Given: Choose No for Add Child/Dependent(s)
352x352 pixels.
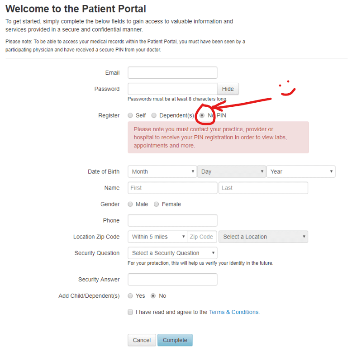Looking at the screenshot, I should click(x=153, y=296).
